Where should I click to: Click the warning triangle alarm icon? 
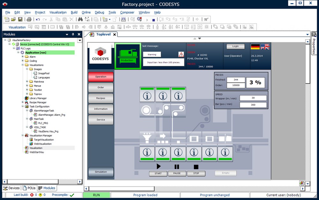point(181,54)
